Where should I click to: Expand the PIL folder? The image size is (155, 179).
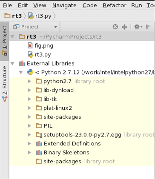(29, 126)
